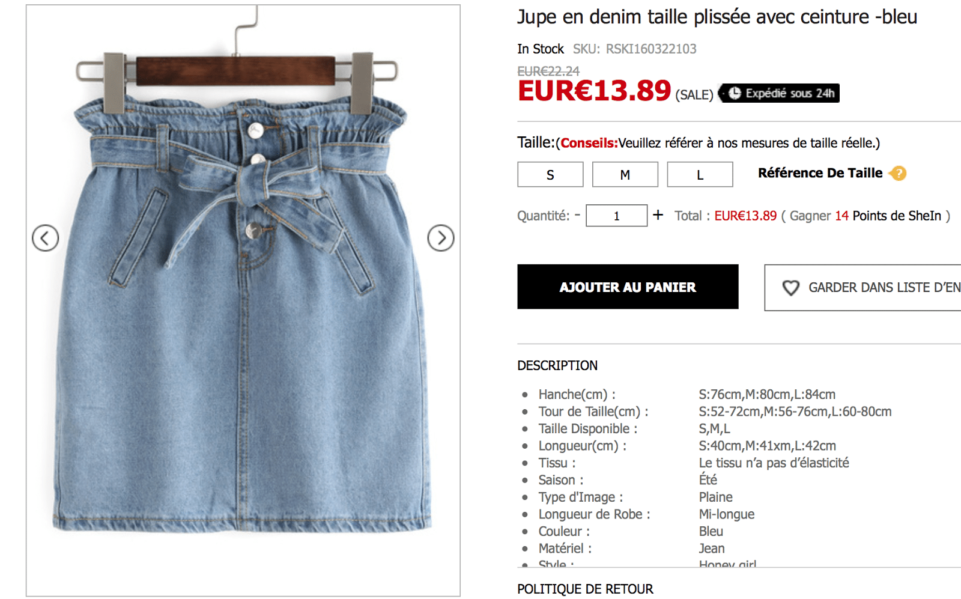Click the size reference question mark icon
This screenshot has height=599, width=961.
(898, 174)
